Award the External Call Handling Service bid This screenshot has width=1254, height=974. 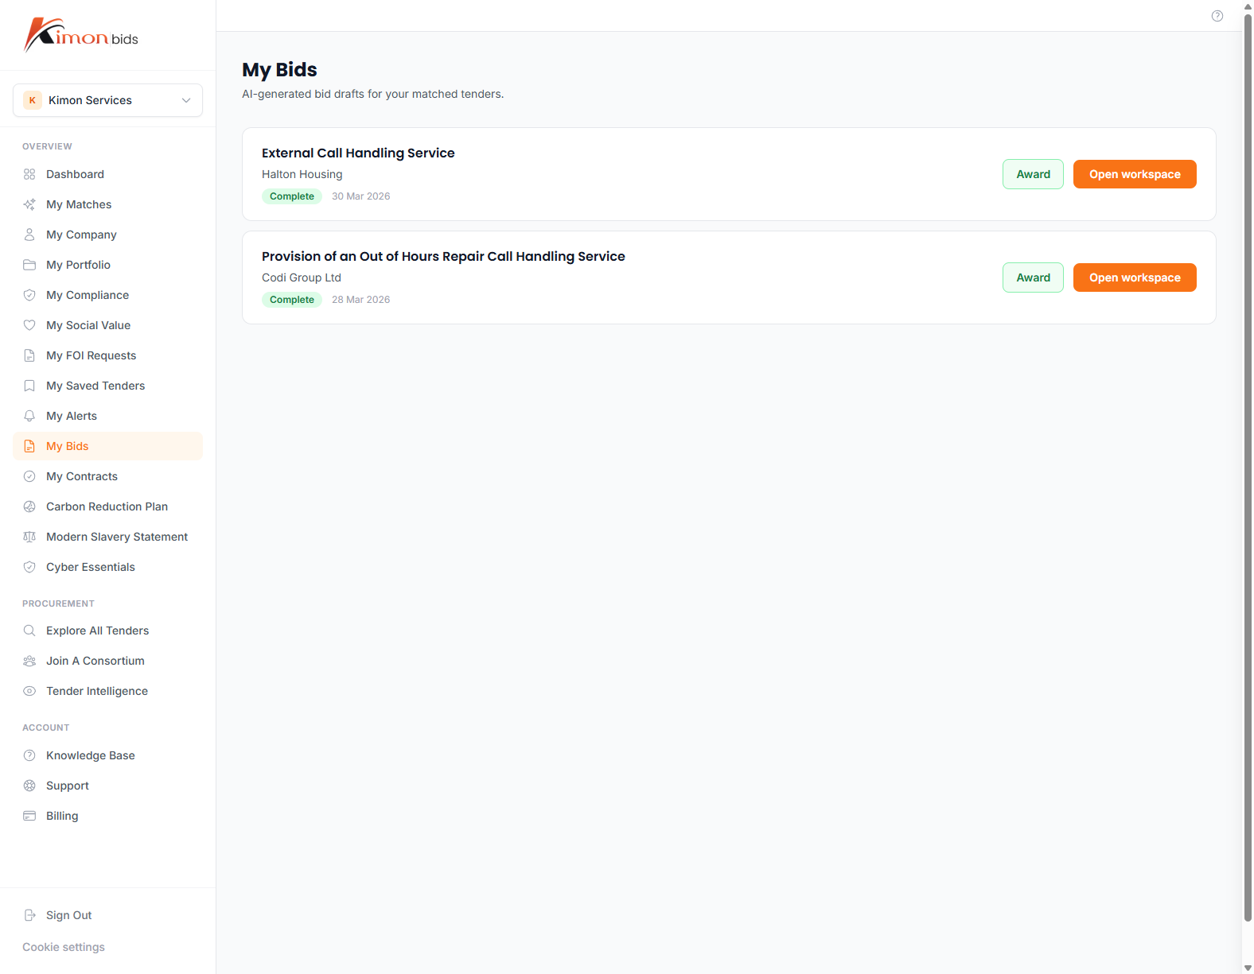point(1033,174)
